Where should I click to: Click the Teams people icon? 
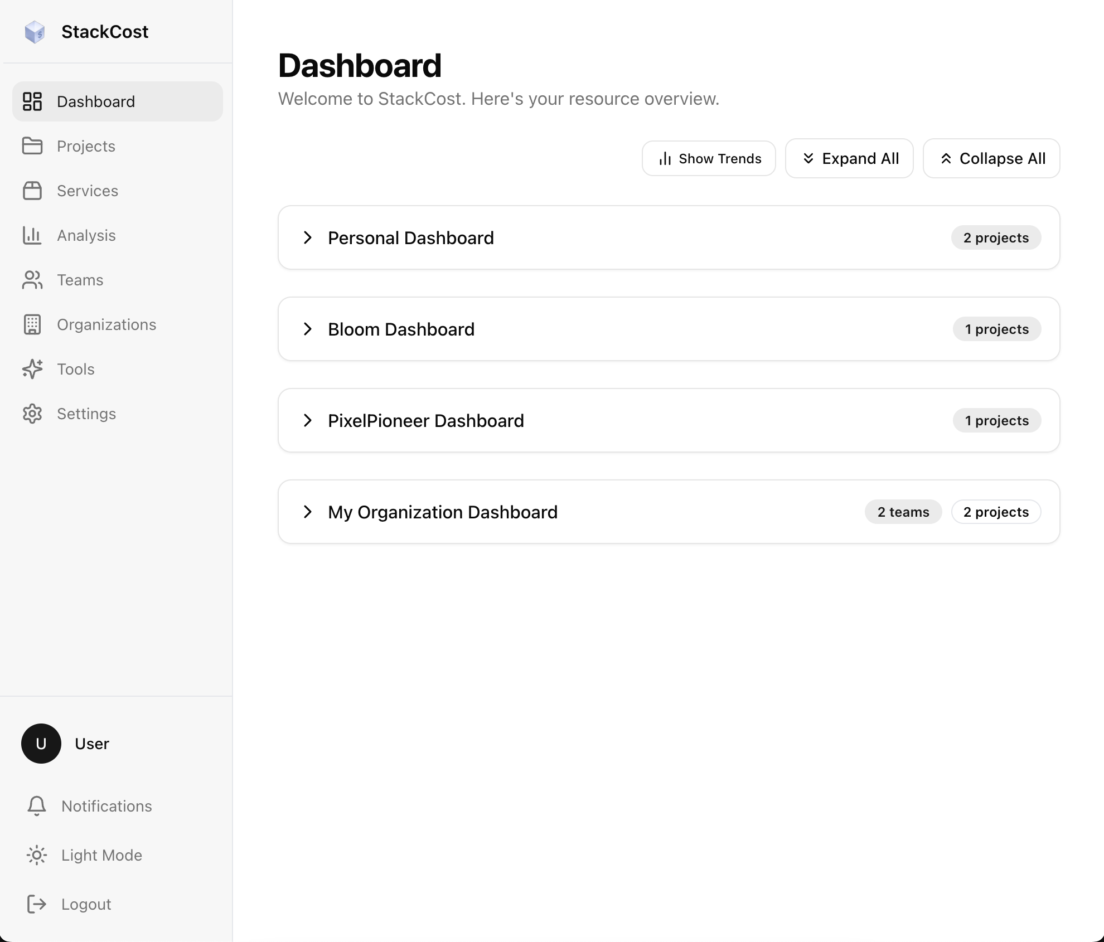click(x=32, y=280)
